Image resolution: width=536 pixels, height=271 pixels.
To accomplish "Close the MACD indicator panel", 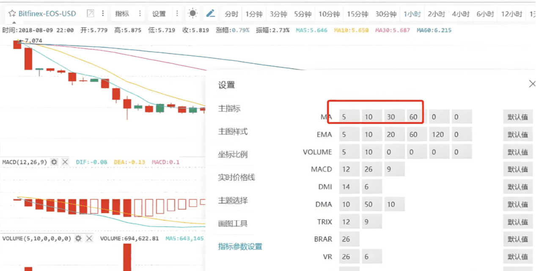I will tap(65, 162).
